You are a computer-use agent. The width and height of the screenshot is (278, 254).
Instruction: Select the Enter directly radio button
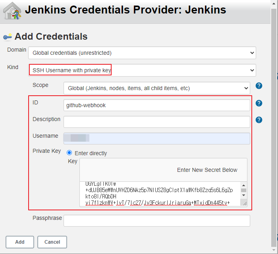point(69,153)
